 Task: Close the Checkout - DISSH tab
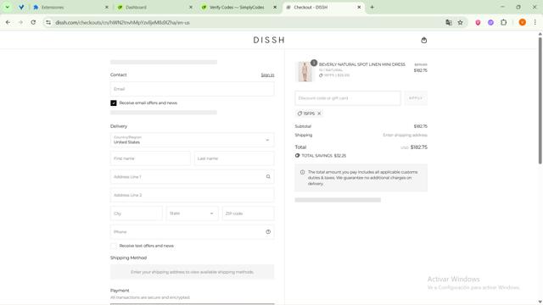pos(359,8)
